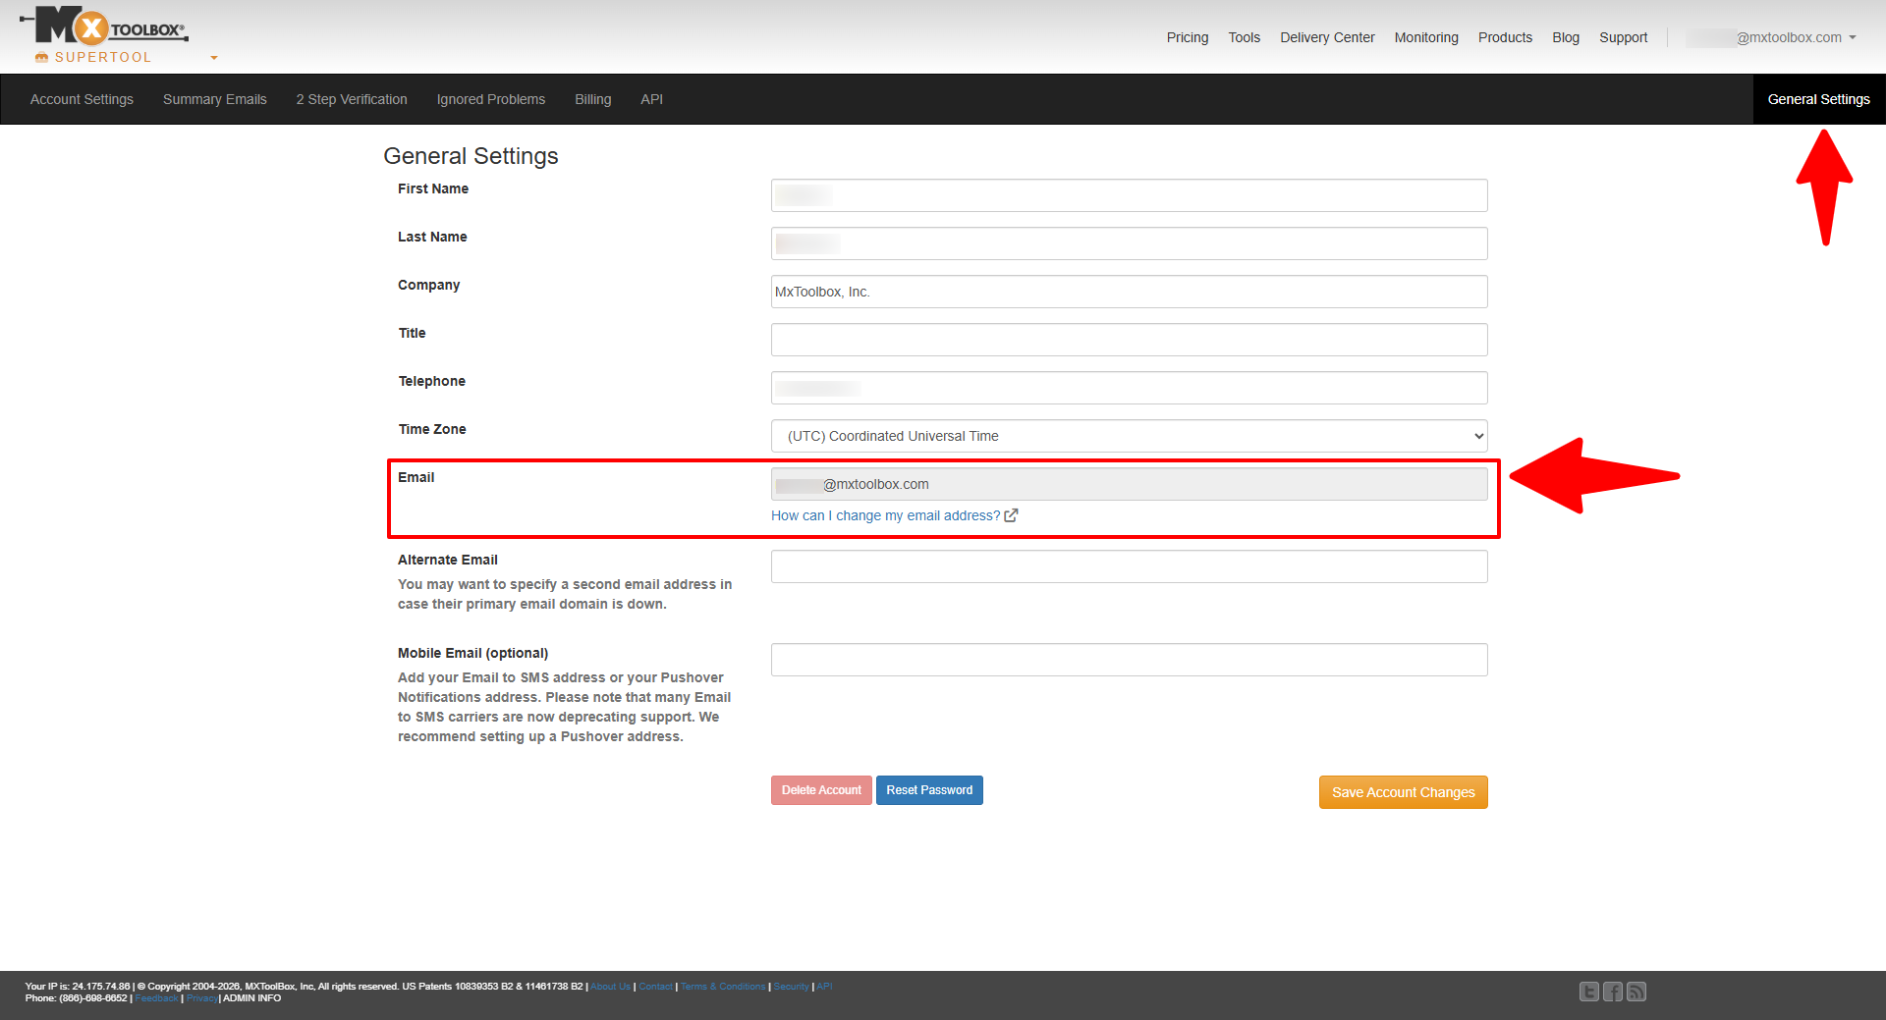Open the Twitter icon in the footer

pos(1588,992)
